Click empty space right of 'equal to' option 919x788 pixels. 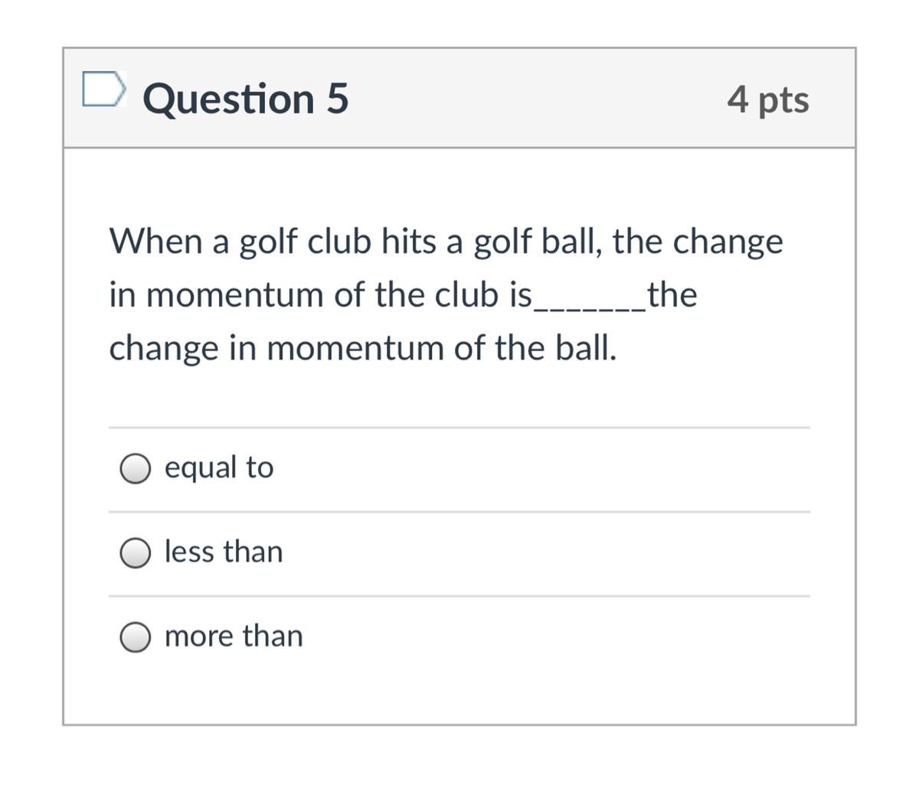point(536,468)
